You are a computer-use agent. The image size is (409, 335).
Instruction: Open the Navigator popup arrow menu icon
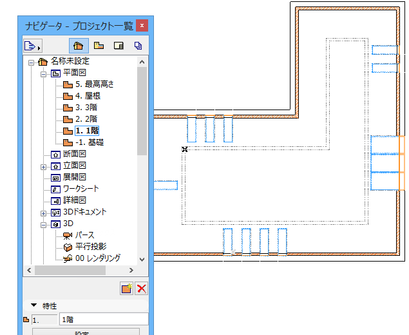pos(33,46)
